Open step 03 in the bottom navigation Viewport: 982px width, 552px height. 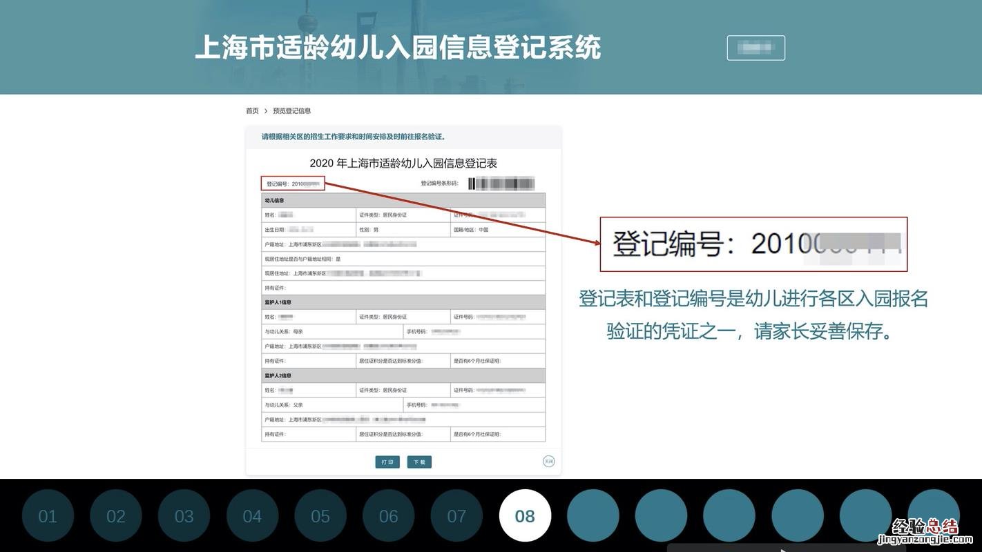[184, 516]
